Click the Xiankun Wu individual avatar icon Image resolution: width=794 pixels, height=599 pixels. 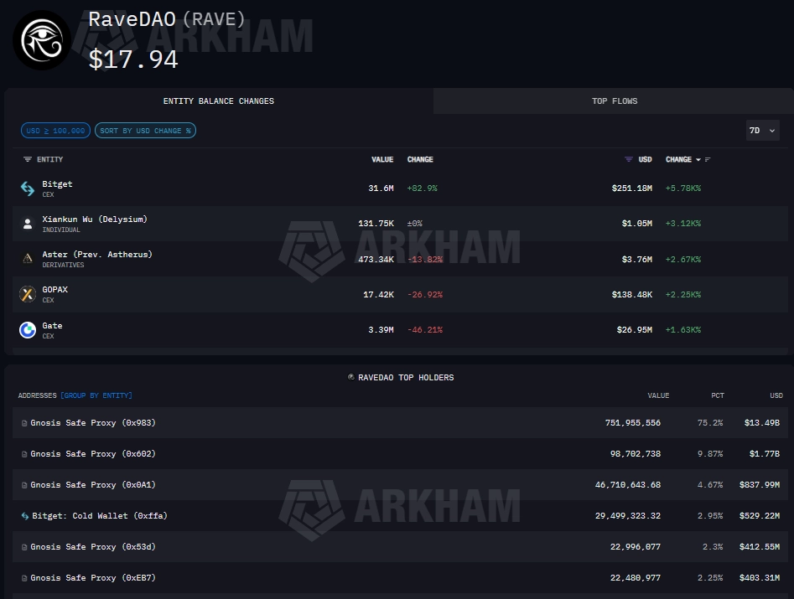(x=28, y=224)
